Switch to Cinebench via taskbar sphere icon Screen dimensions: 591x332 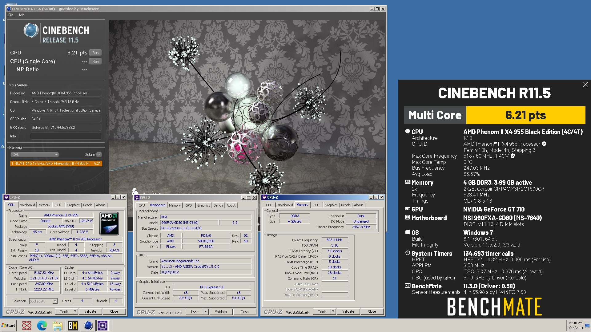88,326
